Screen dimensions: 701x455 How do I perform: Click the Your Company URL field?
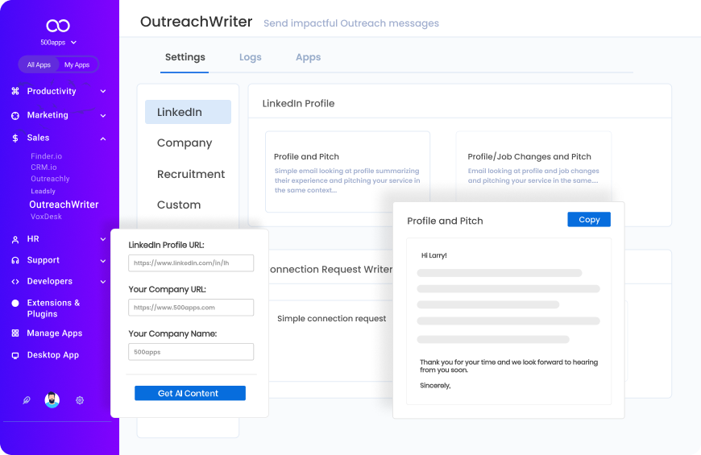coord(191,308)
